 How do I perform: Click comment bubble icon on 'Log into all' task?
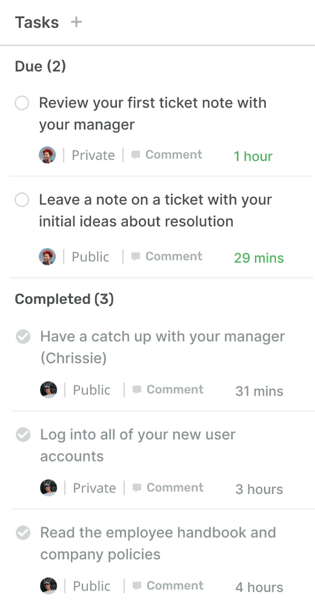coord(137,488)
